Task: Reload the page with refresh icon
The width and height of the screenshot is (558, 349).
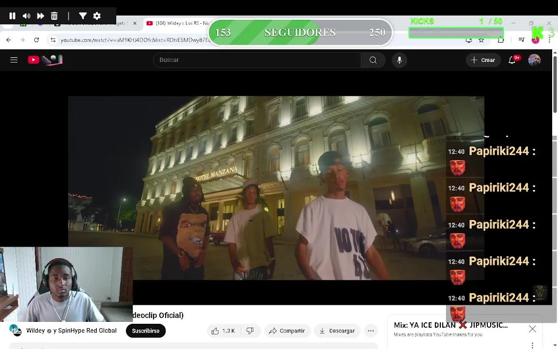Action: [x=36, y=40]
